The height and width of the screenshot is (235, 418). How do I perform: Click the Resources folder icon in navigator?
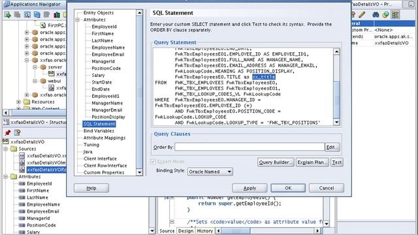coord(27,102)
